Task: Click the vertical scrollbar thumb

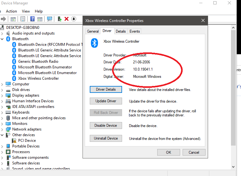Action: click(x=233, y=88)
